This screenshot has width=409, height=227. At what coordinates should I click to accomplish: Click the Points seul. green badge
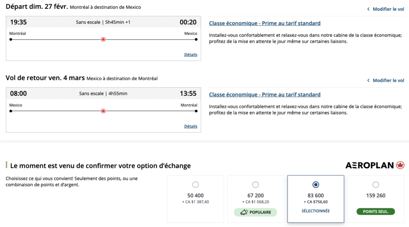[376, 211]
